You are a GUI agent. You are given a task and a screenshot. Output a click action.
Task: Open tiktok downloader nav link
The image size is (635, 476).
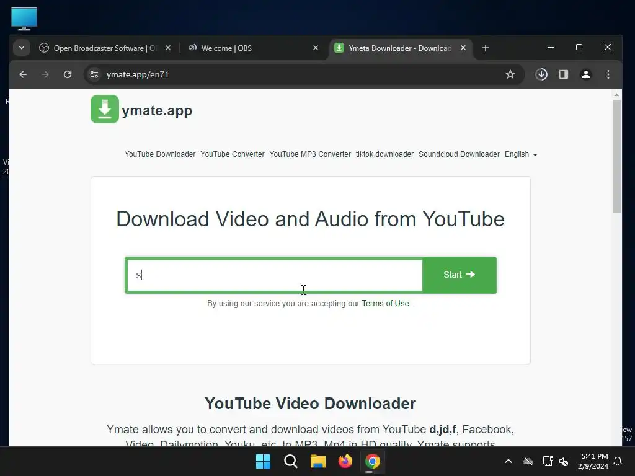[x=384, y=154]
